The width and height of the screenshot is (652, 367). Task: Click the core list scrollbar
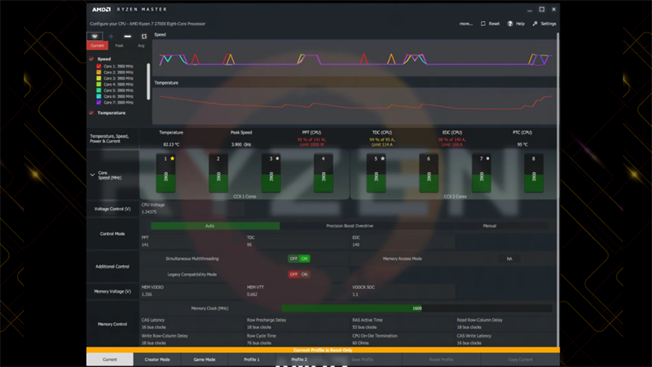148,82
